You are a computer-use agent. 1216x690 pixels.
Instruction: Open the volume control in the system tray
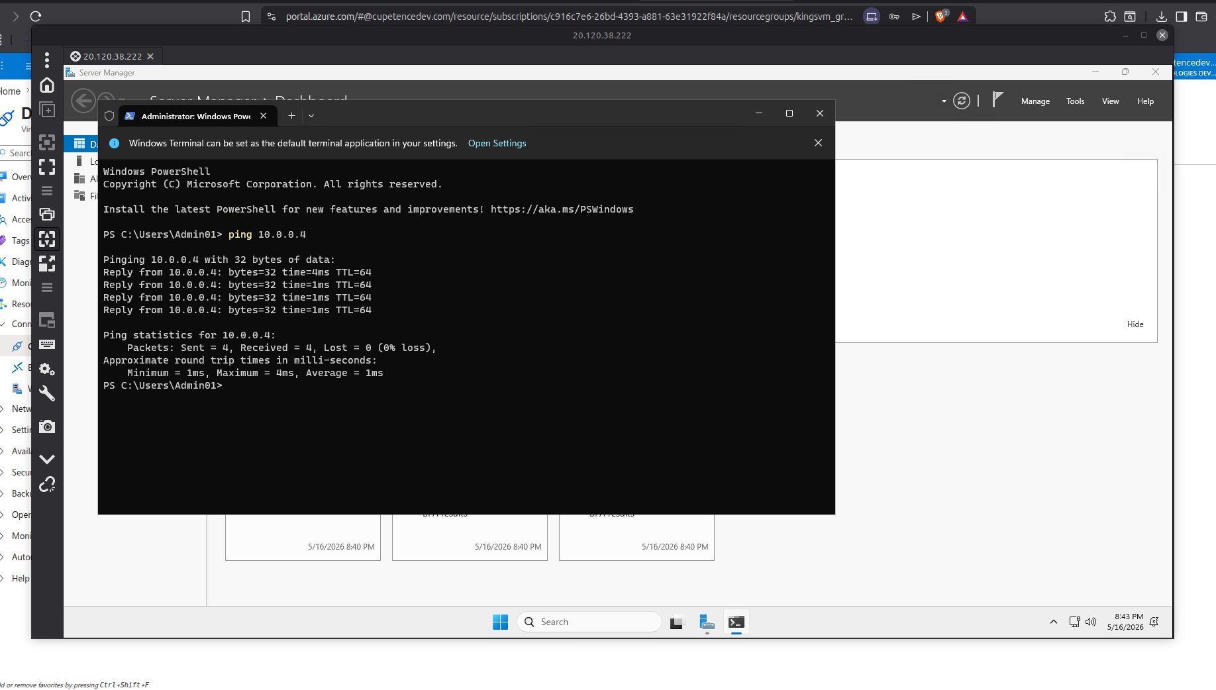click(x=1091, y=622)
